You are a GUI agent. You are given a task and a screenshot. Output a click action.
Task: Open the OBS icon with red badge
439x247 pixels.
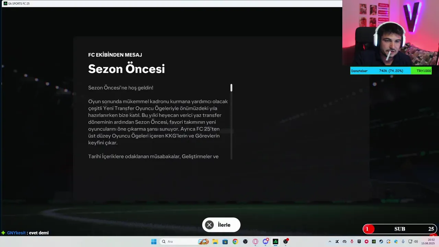286,242
